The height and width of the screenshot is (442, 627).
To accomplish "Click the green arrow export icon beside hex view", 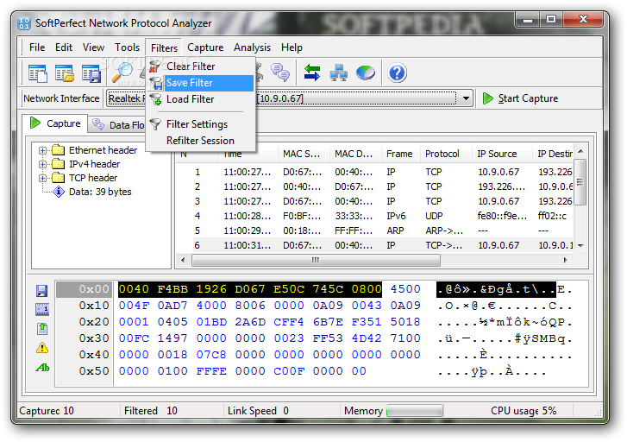I will point(42,329).
